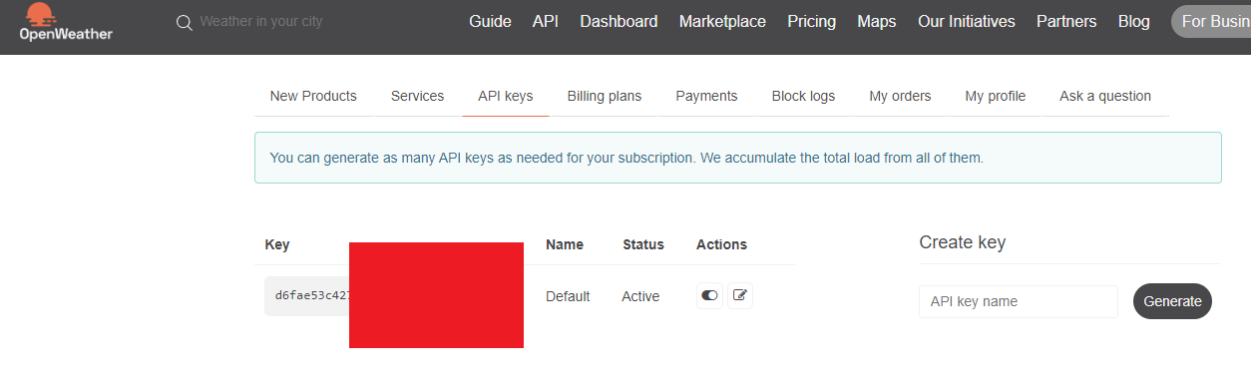Open Our Initiatives page
The image size is (1251, 392).
point(967,21)
